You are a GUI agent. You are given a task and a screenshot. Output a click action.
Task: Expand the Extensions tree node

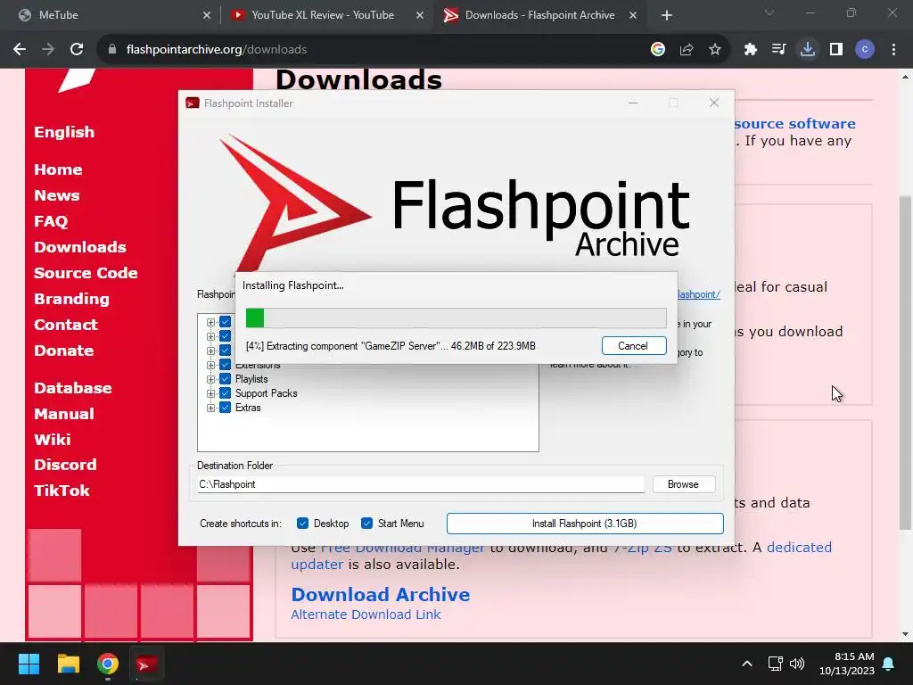click(210, 365)
